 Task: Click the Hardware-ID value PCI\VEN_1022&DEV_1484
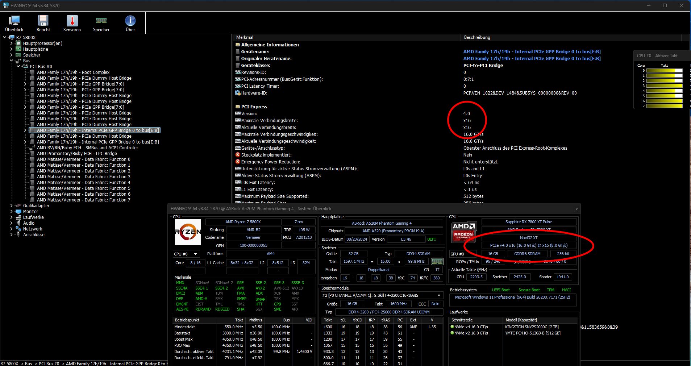point(520,93)
